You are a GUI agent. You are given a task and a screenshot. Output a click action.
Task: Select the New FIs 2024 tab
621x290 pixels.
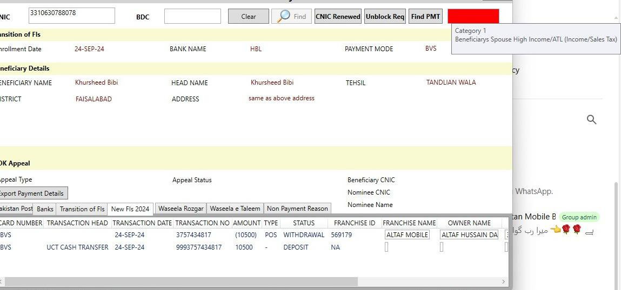click(x=130, y=209)
